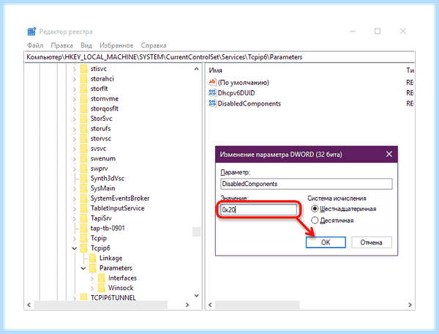
Task: Click the Registry Editor app icon
Action: click(x=31, y=31)
